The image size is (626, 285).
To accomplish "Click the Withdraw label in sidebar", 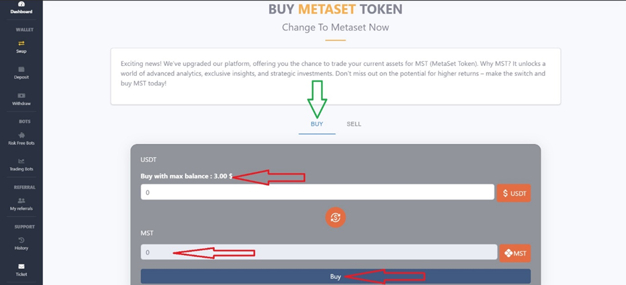I will coord(21,104).
